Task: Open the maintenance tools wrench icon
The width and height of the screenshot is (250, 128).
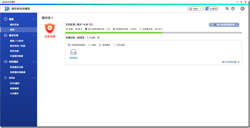Action: click(227, 9)
